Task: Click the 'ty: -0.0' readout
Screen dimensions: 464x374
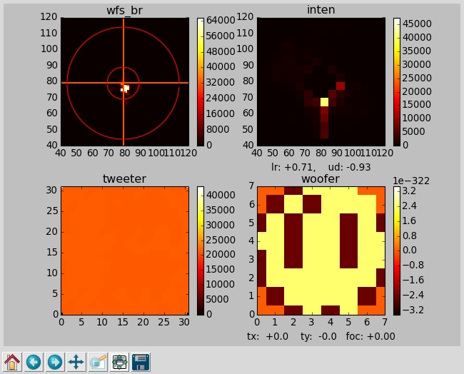Action: coord(318,337)
